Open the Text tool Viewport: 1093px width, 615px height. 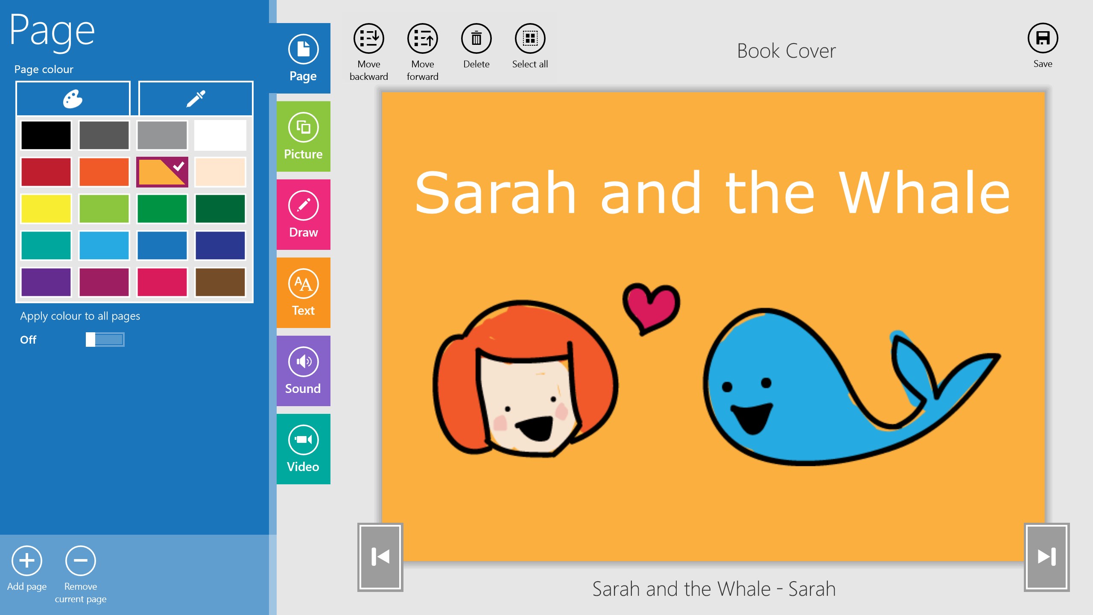pyautogui.click(x=303, y=293)
